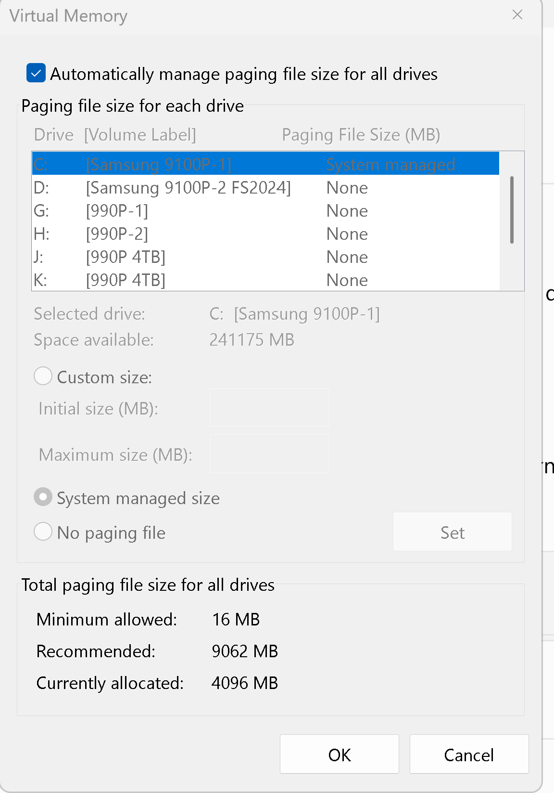Click inside the Maximum size field

tap(268, 454)
